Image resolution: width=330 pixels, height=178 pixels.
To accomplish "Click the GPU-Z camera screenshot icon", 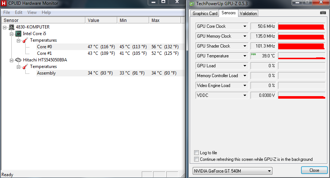I will pos(323,13).
